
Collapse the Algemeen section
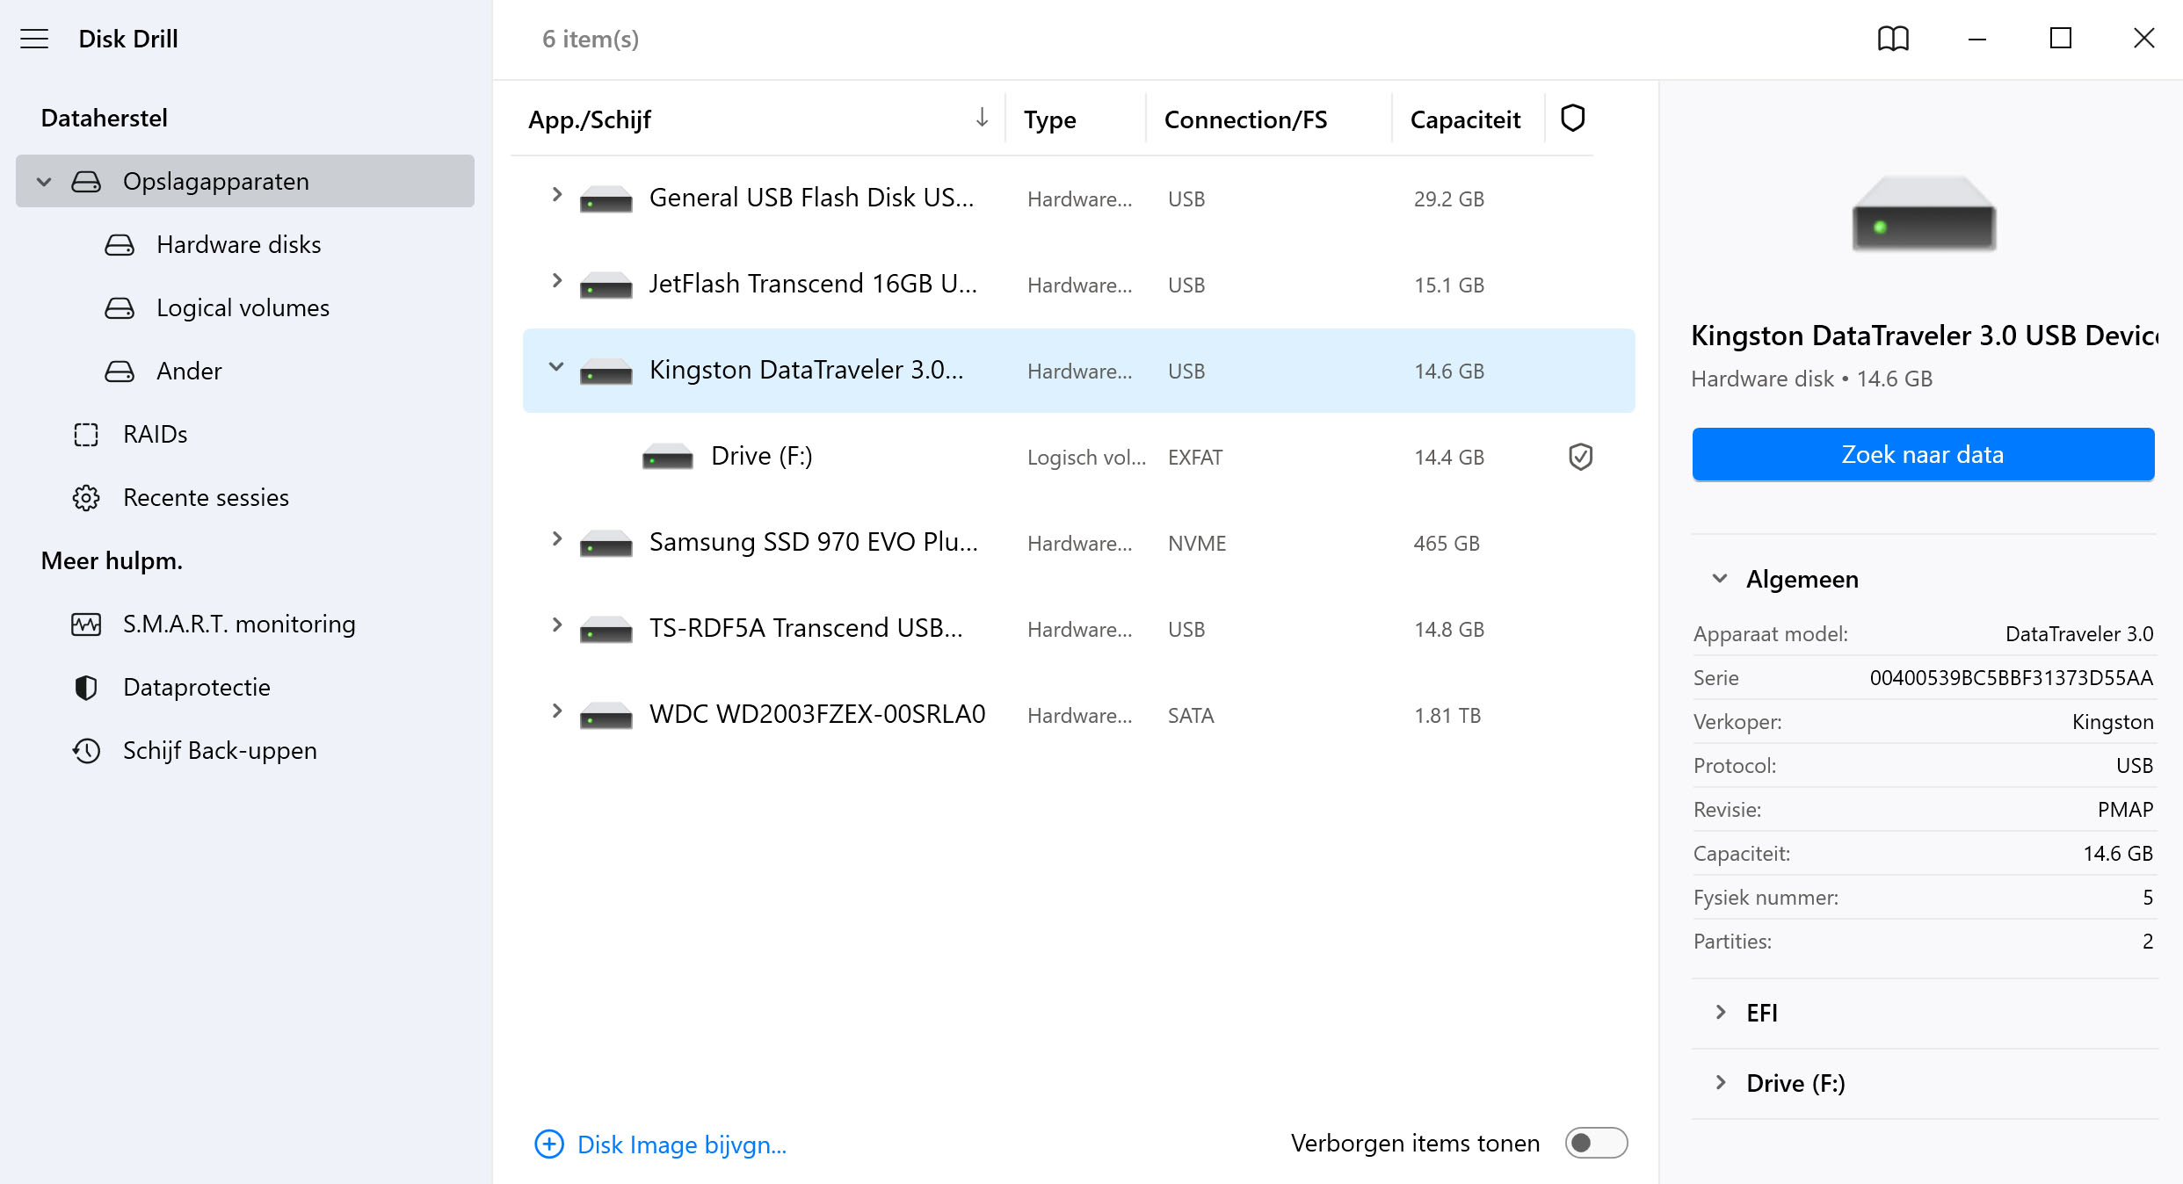tap(1720, 579)
